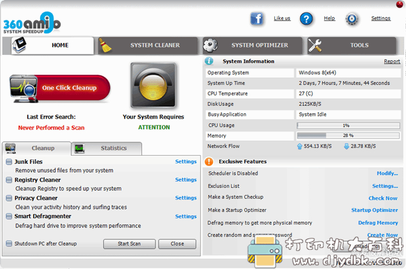Click the System Up Time value
The image size is (406, 269).
coord(344,83)
